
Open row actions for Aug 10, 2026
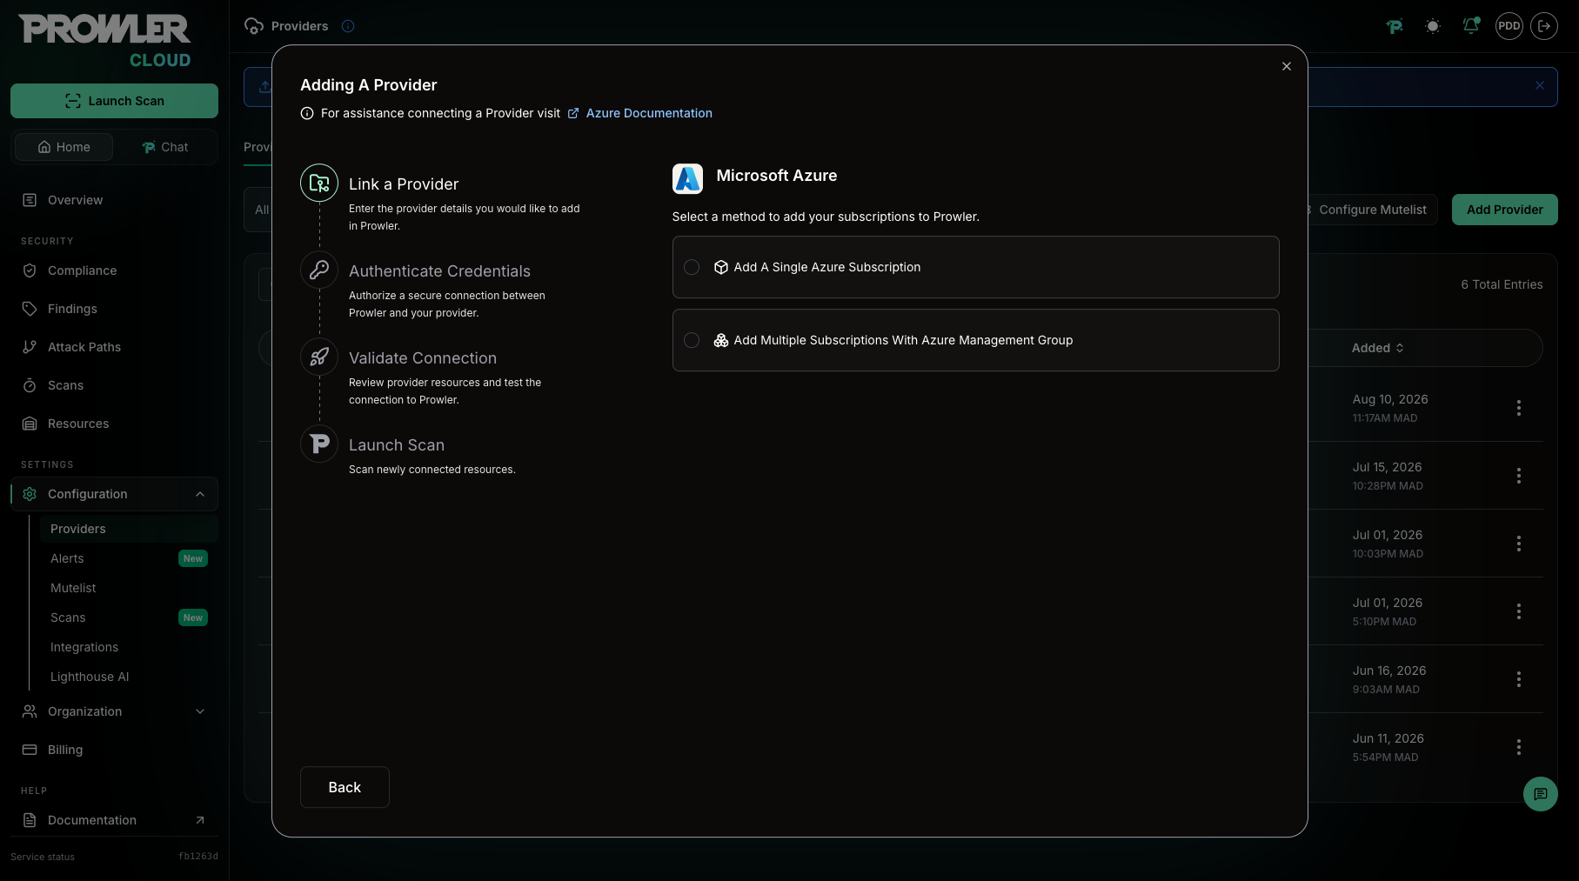point(1519,408)
